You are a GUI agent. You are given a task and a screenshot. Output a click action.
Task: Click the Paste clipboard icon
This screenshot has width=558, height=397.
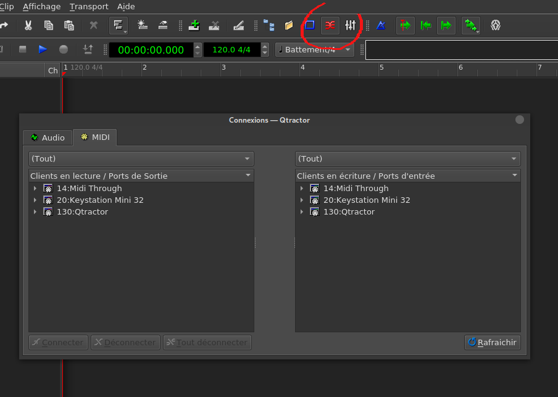(69, 25)
